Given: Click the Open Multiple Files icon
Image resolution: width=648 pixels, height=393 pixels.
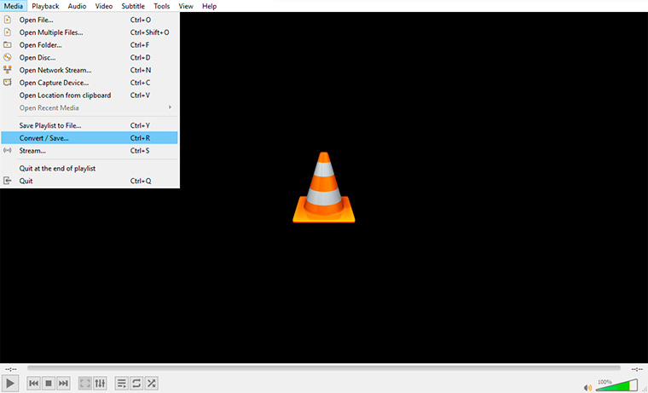Looking at the screenshot, I should click(8, 32).
